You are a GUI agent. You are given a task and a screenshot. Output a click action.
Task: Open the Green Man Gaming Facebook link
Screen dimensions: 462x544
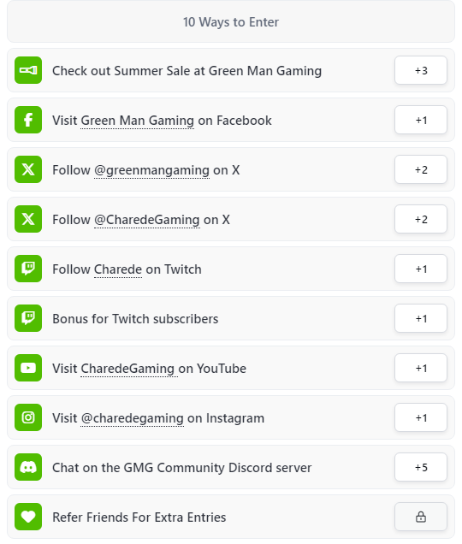pos(137,121)
